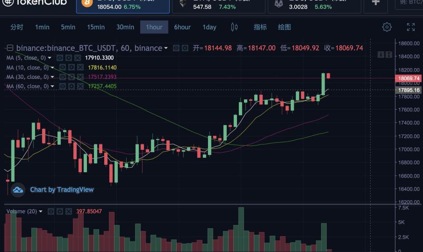The width and height of the screenshot is (423, 252).
Task: Collapse the indicator legend with the minus box
Action: click(x=10, y=48)
